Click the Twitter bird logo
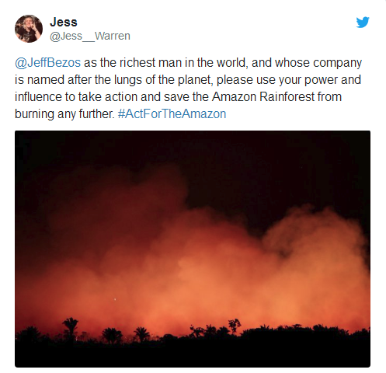 coord(363,23)
